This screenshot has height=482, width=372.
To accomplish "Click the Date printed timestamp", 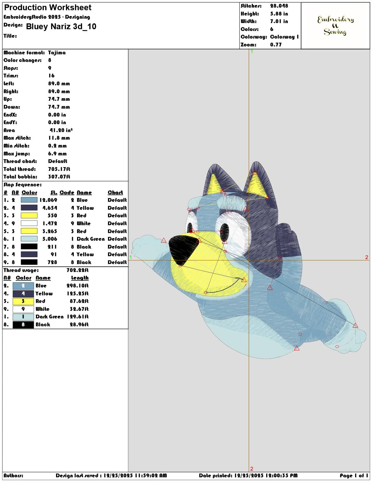I will (x=248, y=476).
